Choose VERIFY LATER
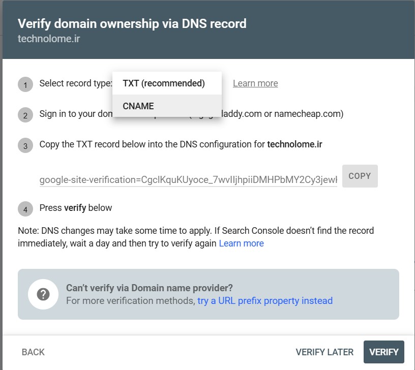Viewport: 415px width, 370px height. tap(324, 352)
